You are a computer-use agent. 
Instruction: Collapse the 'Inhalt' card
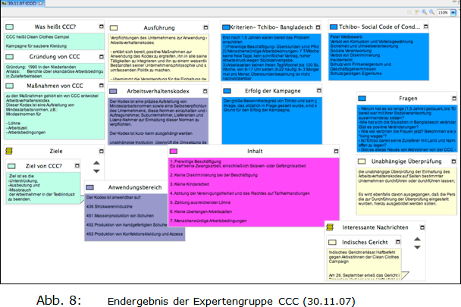tap(336, 151)
